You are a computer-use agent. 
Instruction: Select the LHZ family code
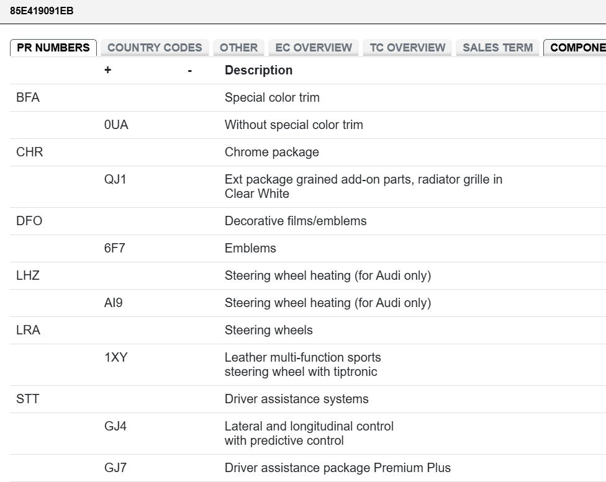tap(28, 275)
